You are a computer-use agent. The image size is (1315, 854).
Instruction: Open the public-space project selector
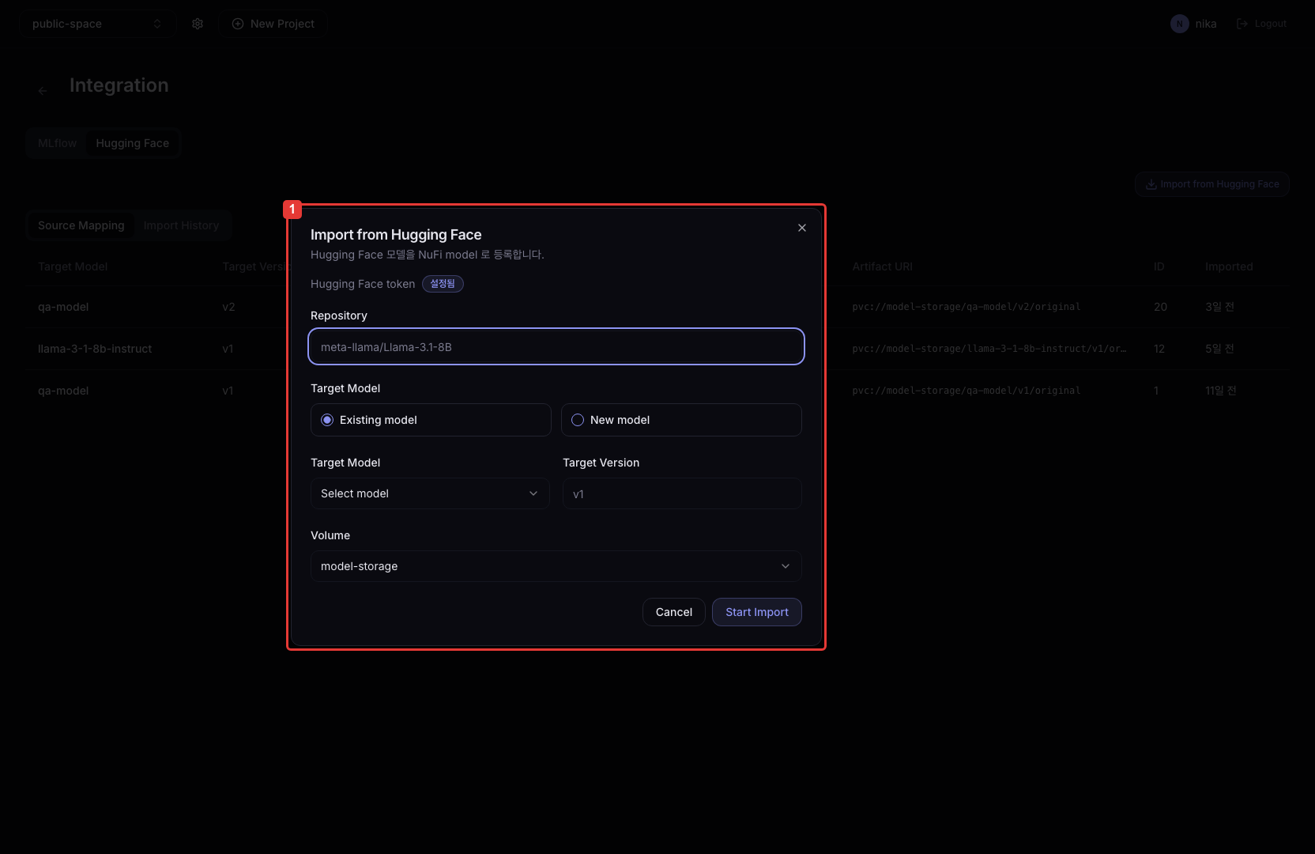[96, 24]
